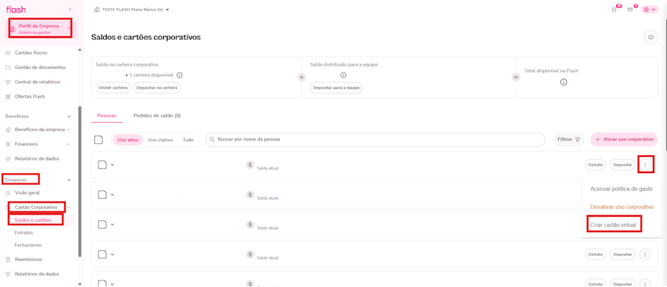Open the mail inbox icon in the top bar
This screenshot has height=287, width=667.
tap(631, 10)
